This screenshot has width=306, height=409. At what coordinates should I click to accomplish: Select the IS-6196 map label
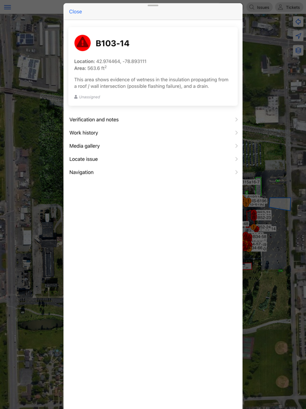pyautogui.click(x=259, y=201)
